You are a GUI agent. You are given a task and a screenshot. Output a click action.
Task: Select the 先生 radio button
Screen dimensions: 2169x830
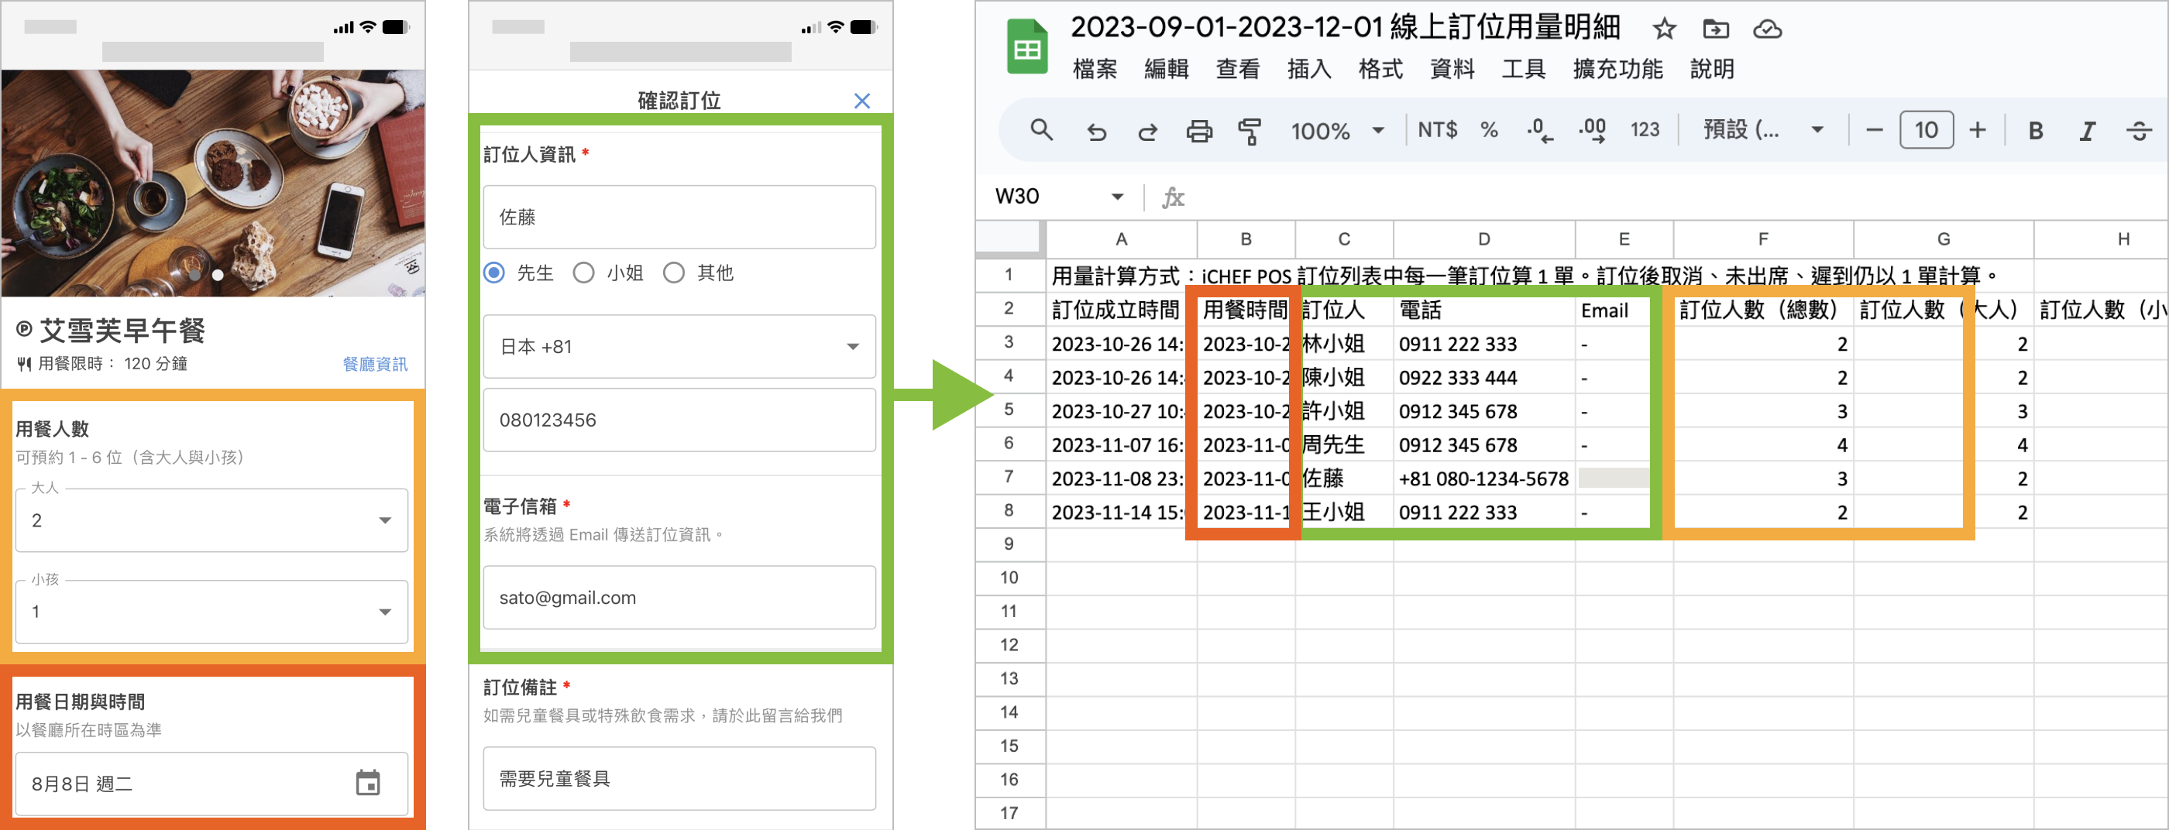[494, 273]
